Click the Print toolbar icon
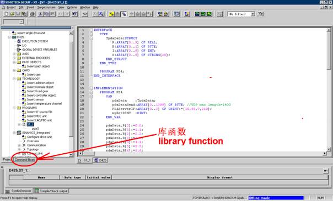 (33, 14)
